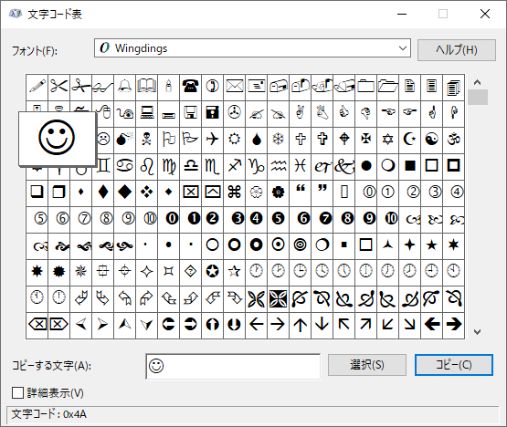Select the ampersand script character
The height and width of the screenshot is (427, 507).
(344, 166)
